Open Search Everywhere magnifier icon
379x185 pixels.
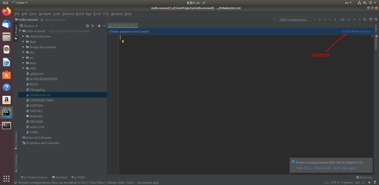coord(376,20)
